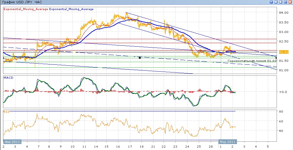The image size is (293, 150).
Task: Close the USD/JPY chart window
Action: [290, 2]
